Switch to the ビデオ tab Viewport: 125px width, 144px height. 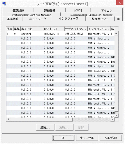(x=78, y=10)
